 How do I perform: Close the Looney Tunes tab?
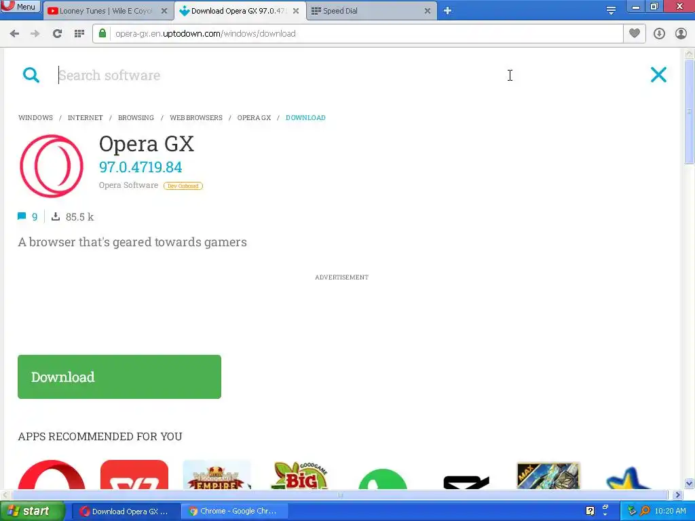pyautogui.click(x=164, y=11)
